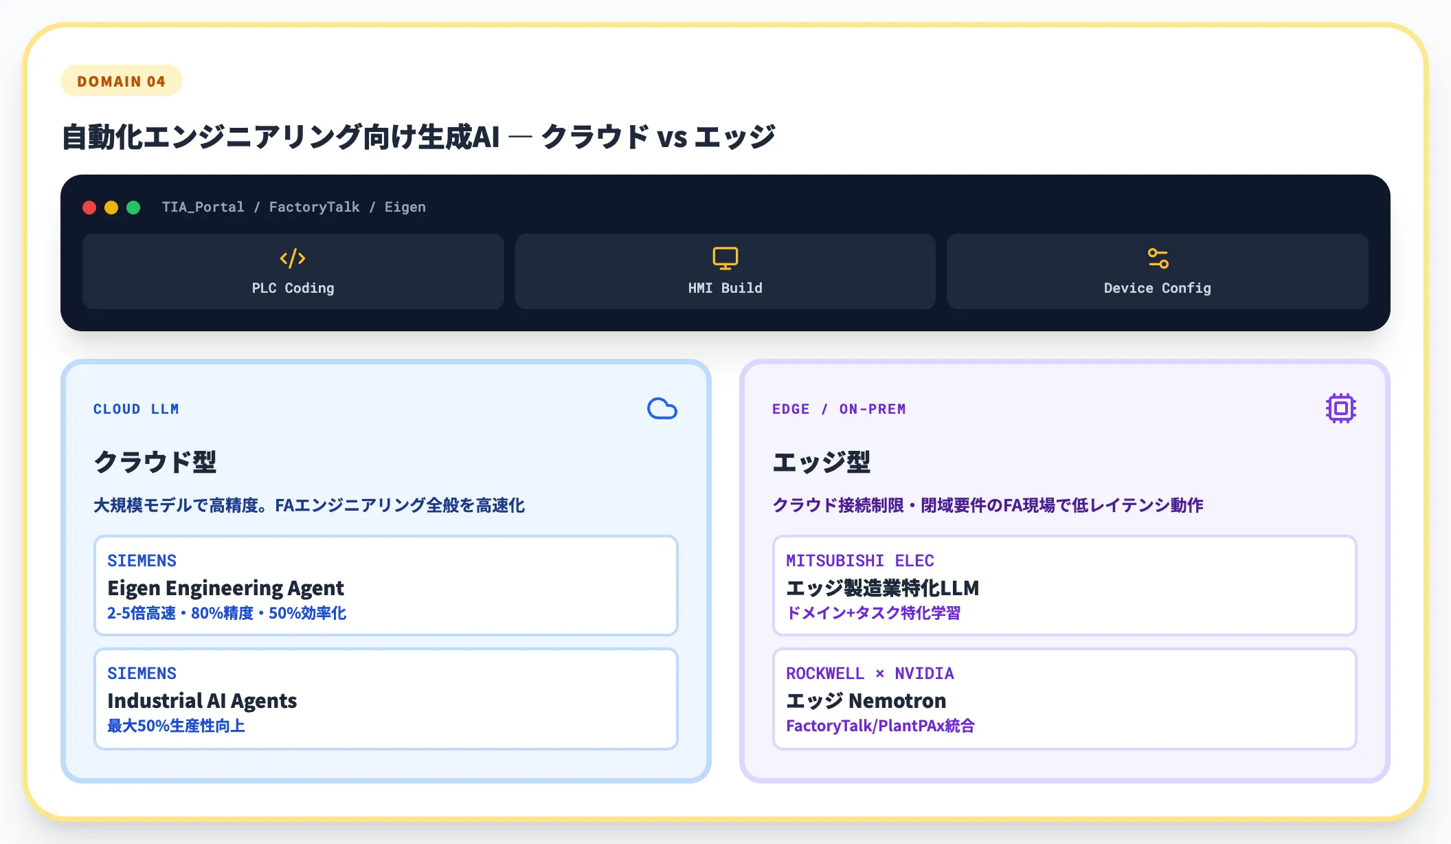Click the SIEMENS label above Industrial AI Agents

142,674
